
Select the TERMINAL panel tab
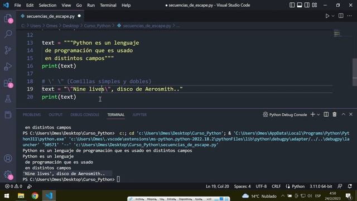coord(116,114)
